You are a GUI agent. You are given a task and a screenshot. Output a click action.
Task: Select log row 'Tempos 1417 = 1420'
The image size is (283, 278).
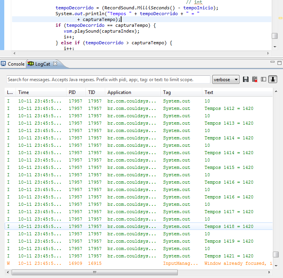click(139, 212)
